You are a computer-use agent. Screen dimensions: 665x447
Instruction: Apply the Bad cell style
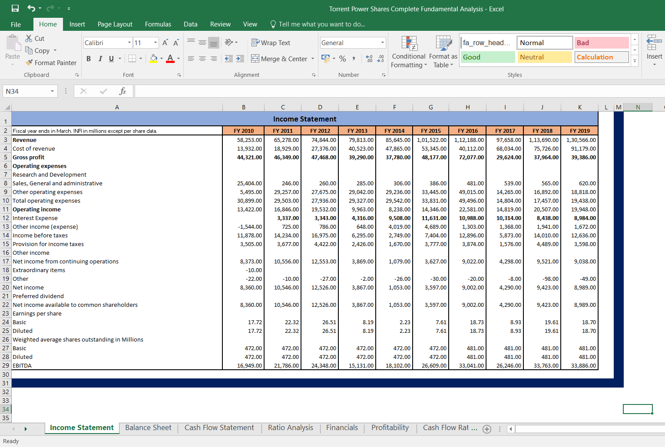(602, 43)
